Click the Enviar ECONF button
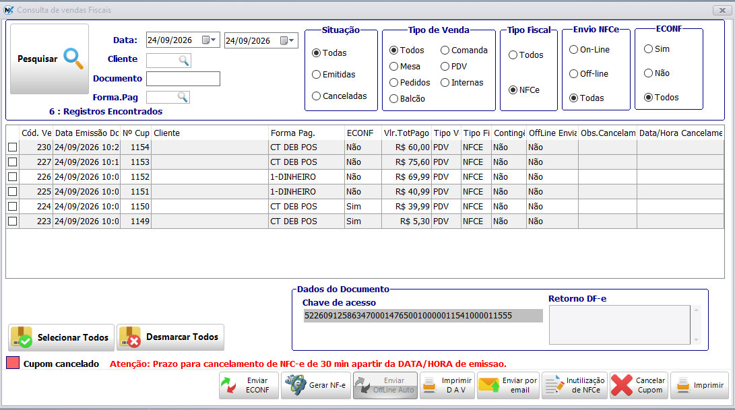Screen dimensions: 735x410 point(249,385)
